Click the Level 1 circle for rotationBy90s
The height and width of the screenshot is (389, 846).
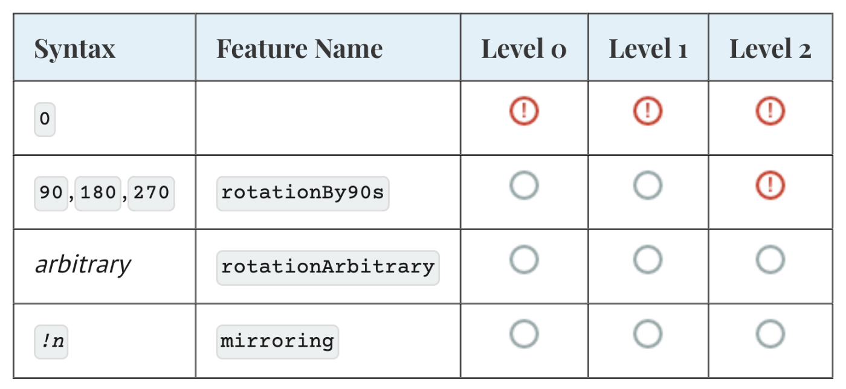(648, 185)
